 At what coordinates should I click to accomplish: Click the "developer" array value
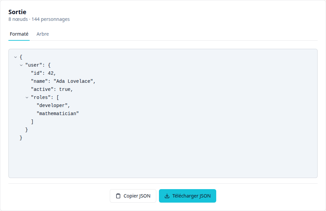53,106
